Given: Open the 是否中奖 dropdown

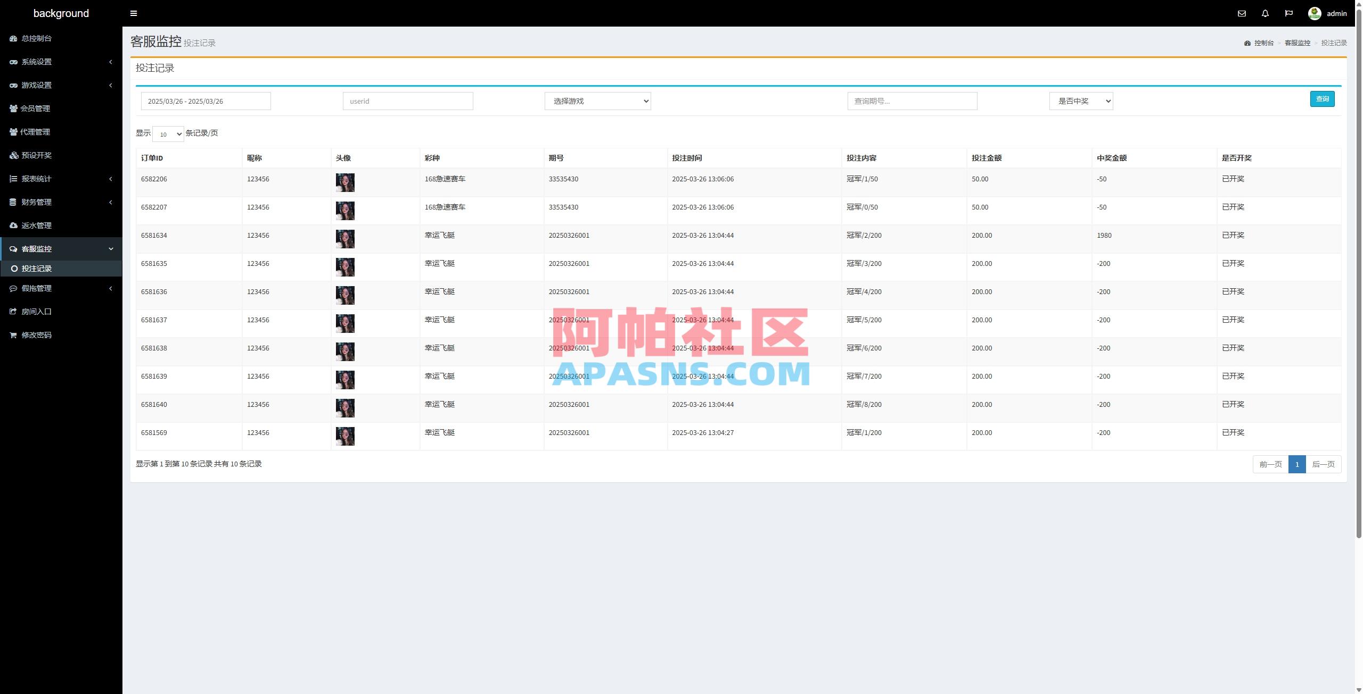Looking at the screenshot, I should pos(1081,101).
